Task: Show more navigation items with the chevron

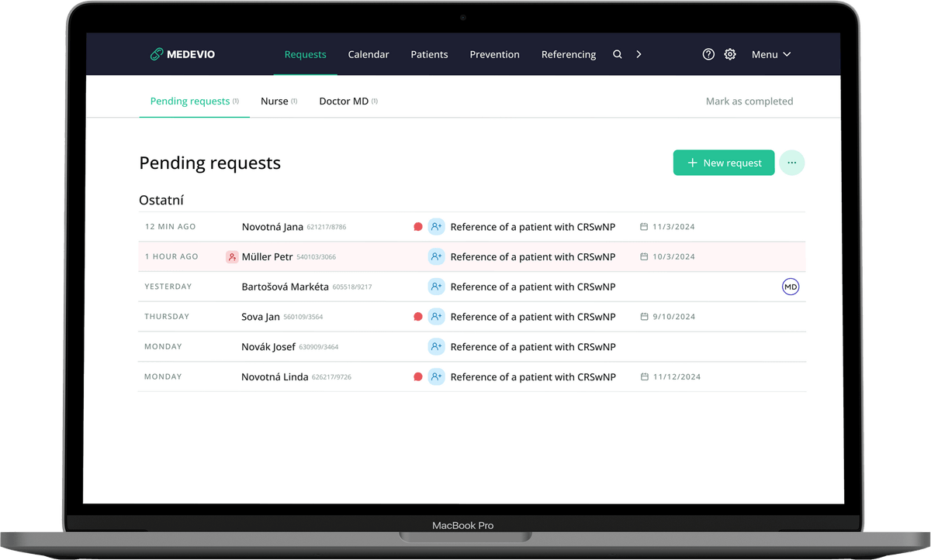Action: coord(639,54)
